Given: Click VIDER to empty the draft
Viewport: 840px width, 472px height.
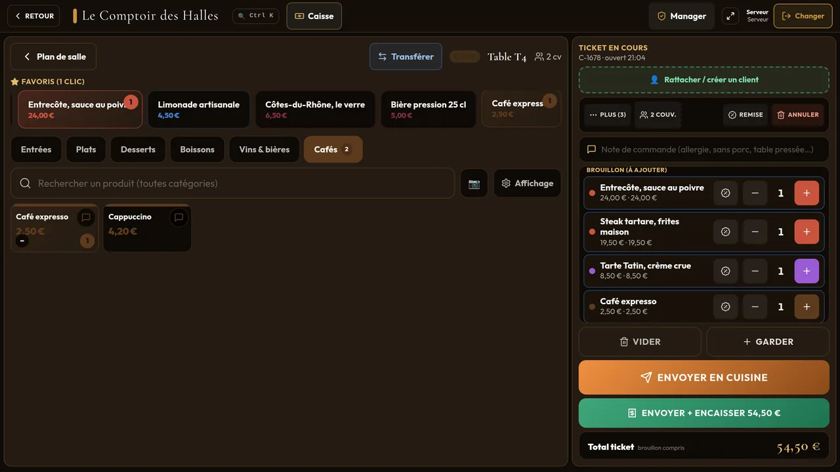Looking at the screenshot, I should [640, 342].
